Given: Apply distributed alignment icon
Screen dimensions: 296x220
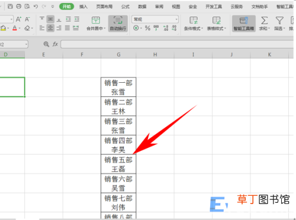Looking at the screenshot, I should 76,28.
